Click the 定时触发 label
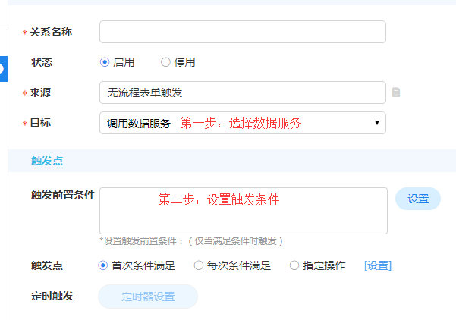 (52, 296)
